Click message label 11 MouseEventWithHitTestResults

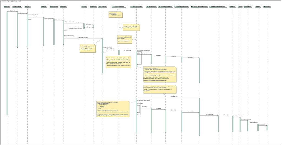75,28
